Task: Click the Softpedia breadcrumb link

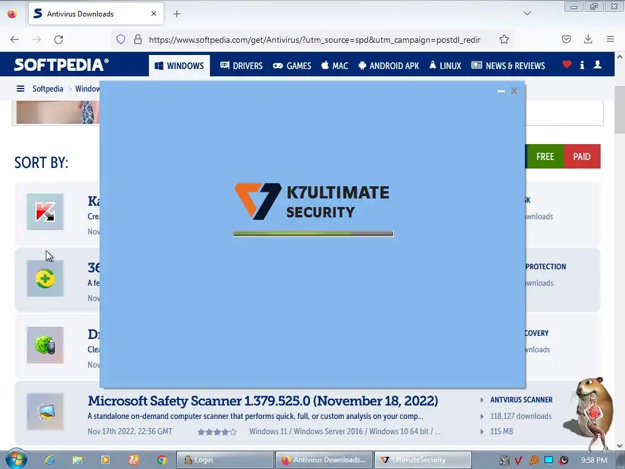Action: click(48, 89)
